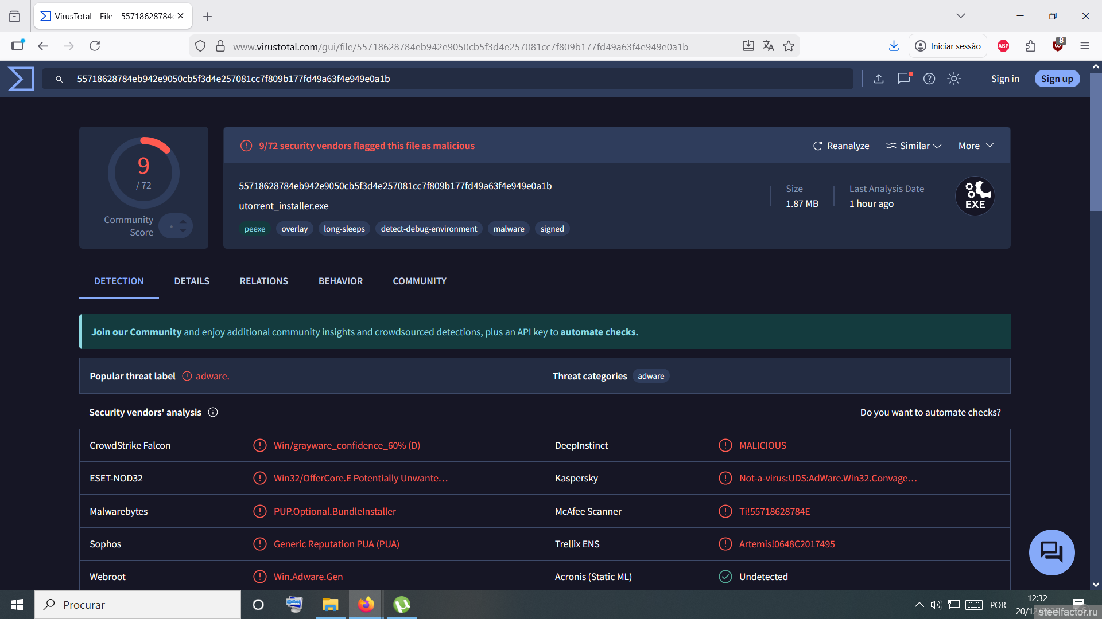Expand the More dropdown menu
The width and height of the screenshot is (1102, 619).
click(x=976, y=146)
